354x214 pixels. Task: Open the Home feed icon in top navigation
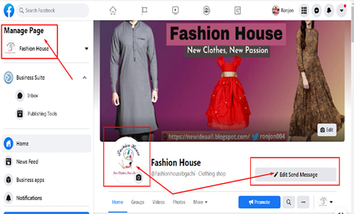point(113,10)
